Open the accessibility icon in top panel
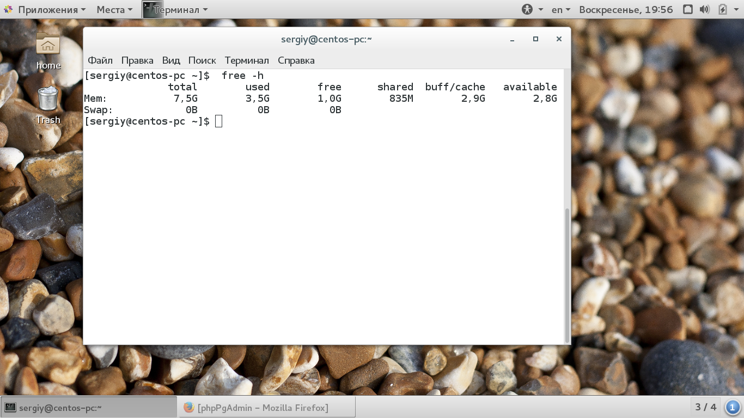The width and height of the screenshot is (744, 418). (527, 9)
